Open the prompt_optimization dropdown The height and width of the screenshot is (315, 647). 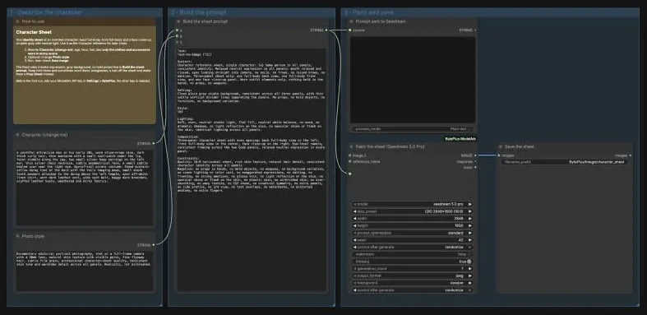pos(412,233)
